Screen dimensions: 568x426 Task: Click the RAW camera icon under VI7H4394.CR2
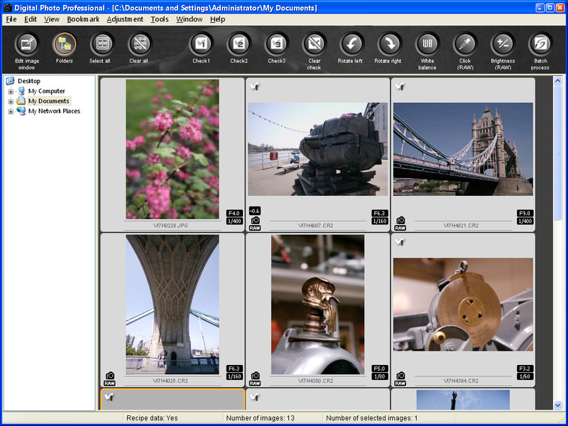(x=400, y=379)
